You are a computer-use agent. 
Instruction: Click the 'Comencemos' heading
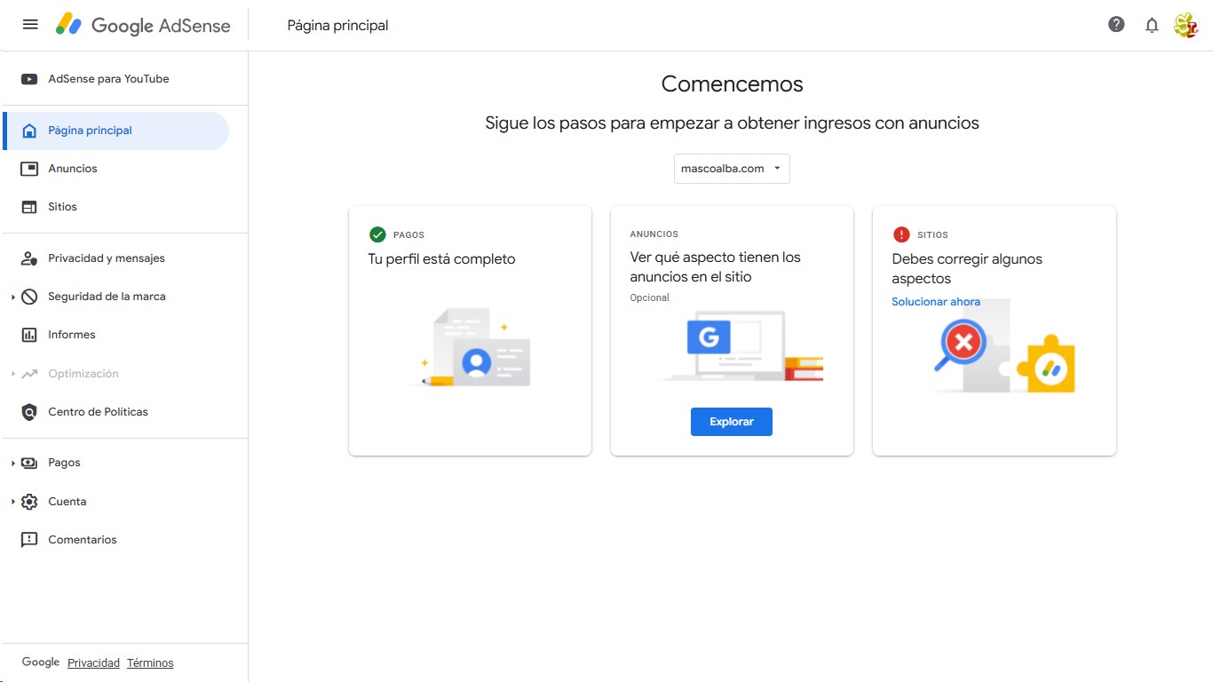tap(732, 84)
